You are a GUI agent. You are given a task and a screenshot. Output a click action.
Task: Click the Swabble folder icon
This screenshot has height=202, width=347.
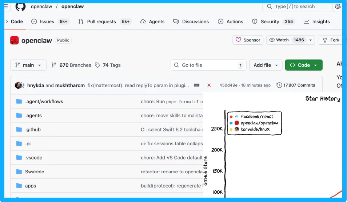tap(19, 171)
